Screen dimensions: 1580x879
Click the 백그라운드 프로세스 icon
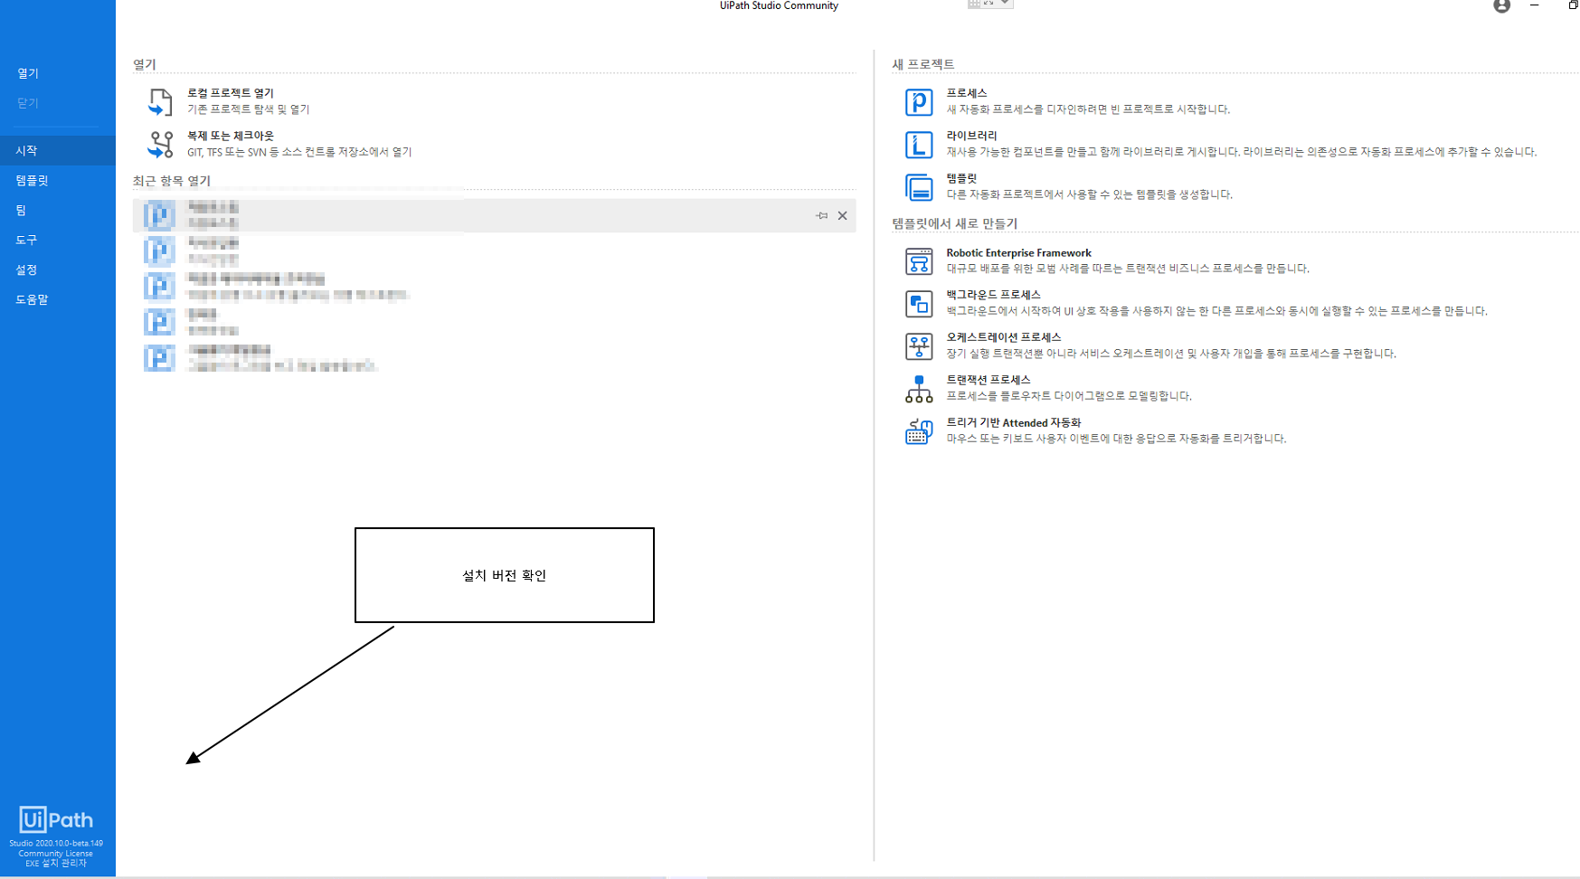(919, 304)
